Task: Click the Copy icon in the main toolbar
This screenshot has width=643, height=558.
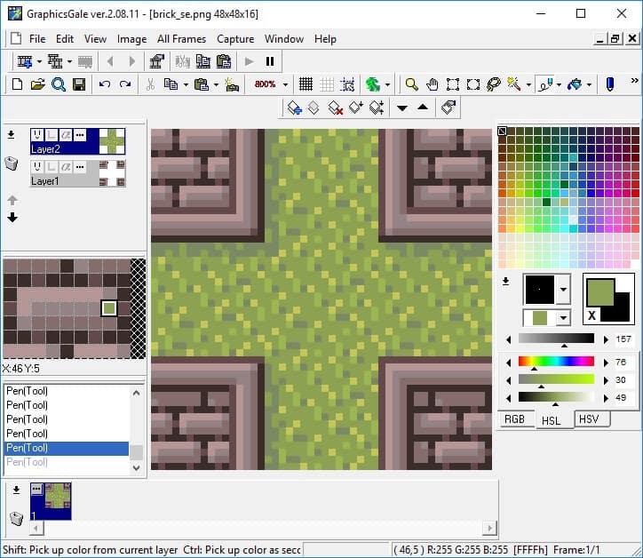Action: point(171,84)
